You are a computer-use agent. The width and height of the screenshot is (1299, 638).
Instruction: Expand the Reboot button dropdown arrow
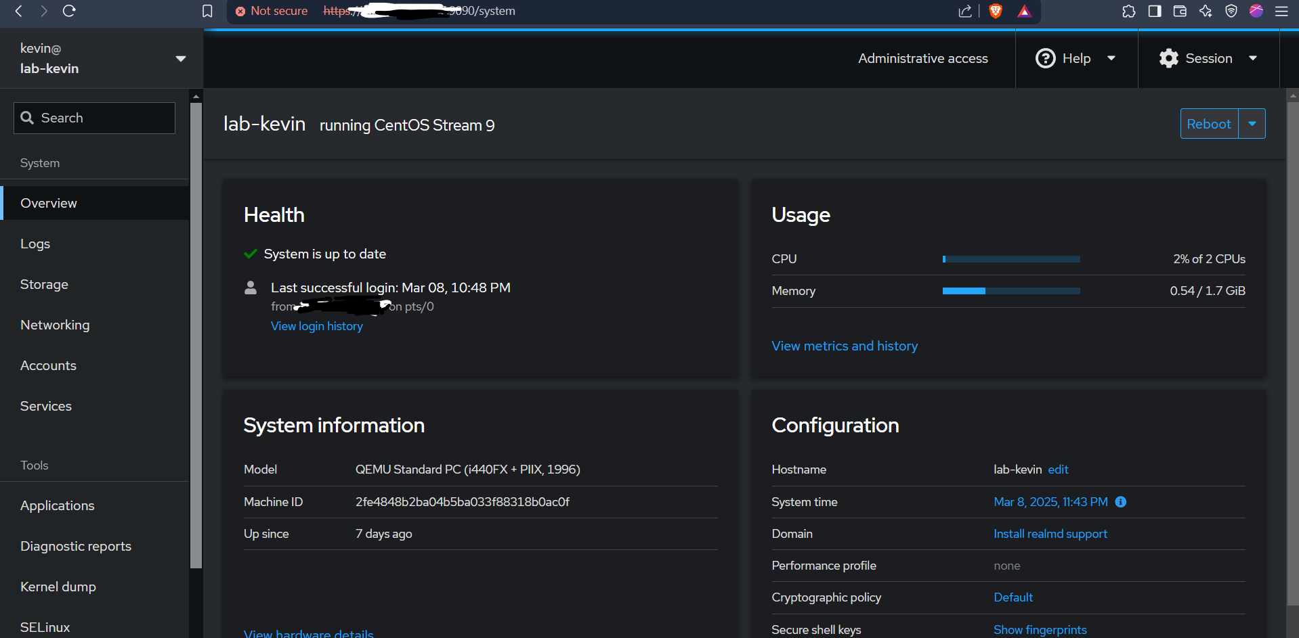click(1252, 124)
